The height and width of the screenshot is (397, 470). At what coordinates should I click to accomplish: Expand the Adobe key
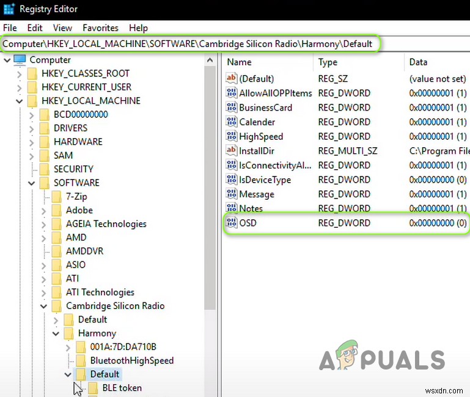pos(44,210)
